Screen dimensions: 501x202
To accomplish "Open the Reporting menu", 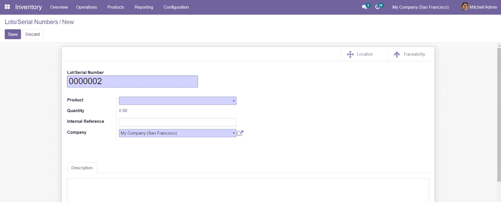I will pyautogui.click(x=144, y=7).
